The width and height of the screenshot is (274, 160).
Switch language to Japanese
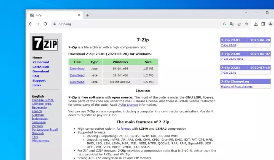[39, 122]
